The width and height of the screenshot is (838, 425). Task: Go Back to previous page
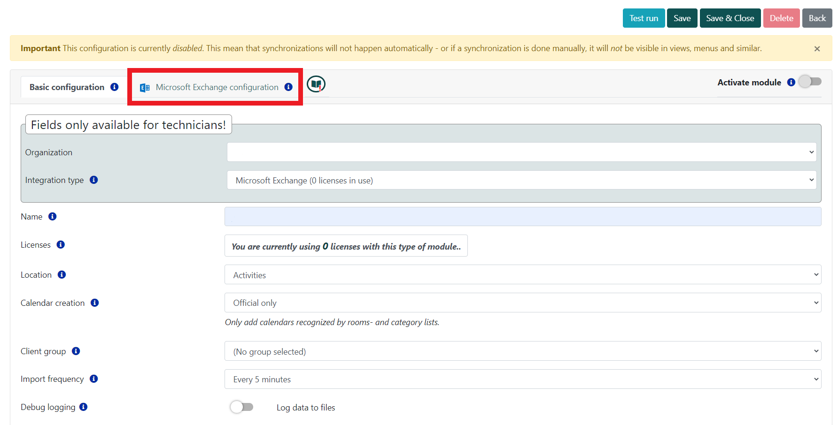pos(817,18)
